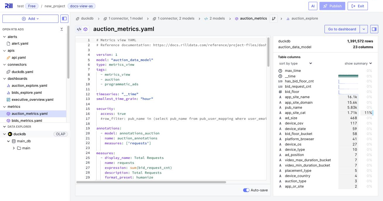383x201 pixels.
Task: Open the show summary dropdown
Action: (x=358, y=63)
